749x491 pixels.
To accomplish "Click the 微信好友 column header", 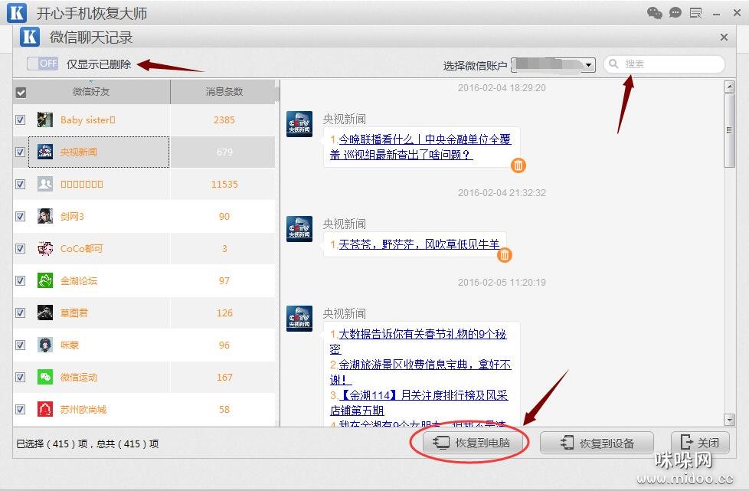I will pos(91,92).
